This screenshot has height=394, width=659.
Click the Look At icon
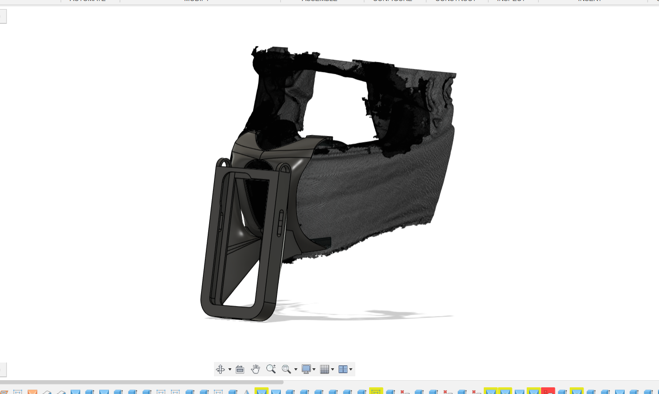coord(240,369)
